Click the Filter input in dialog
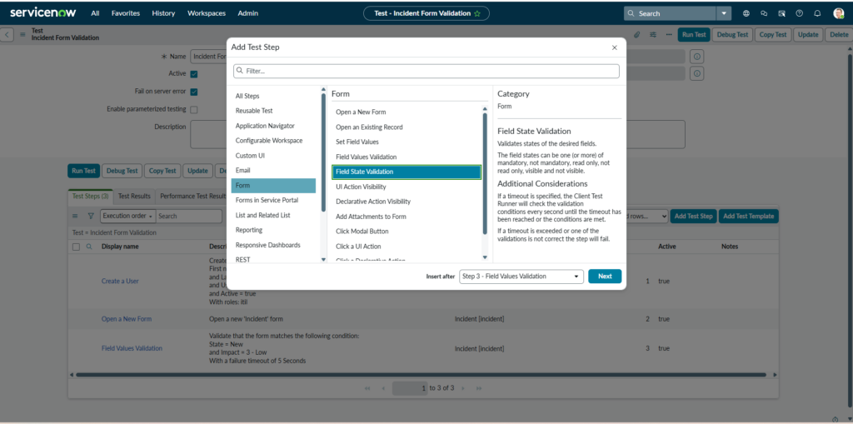 click(x=426, y=72)
